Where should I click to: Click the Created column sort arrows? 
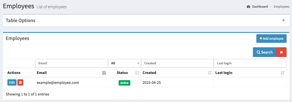(210, 73)
